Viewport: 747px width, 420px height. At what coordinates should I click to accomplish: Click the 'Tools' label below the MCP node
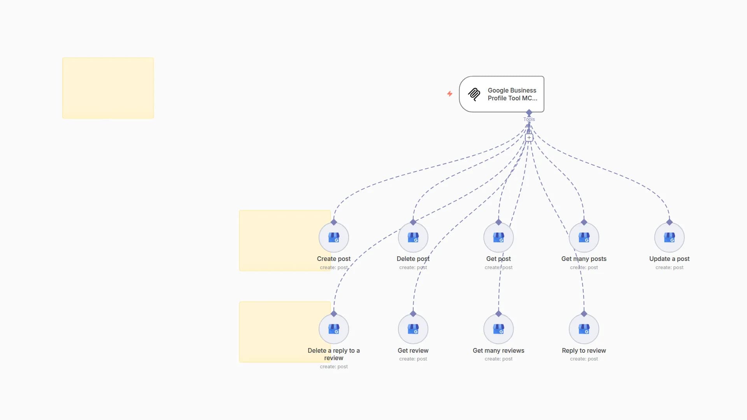[529, 119]
